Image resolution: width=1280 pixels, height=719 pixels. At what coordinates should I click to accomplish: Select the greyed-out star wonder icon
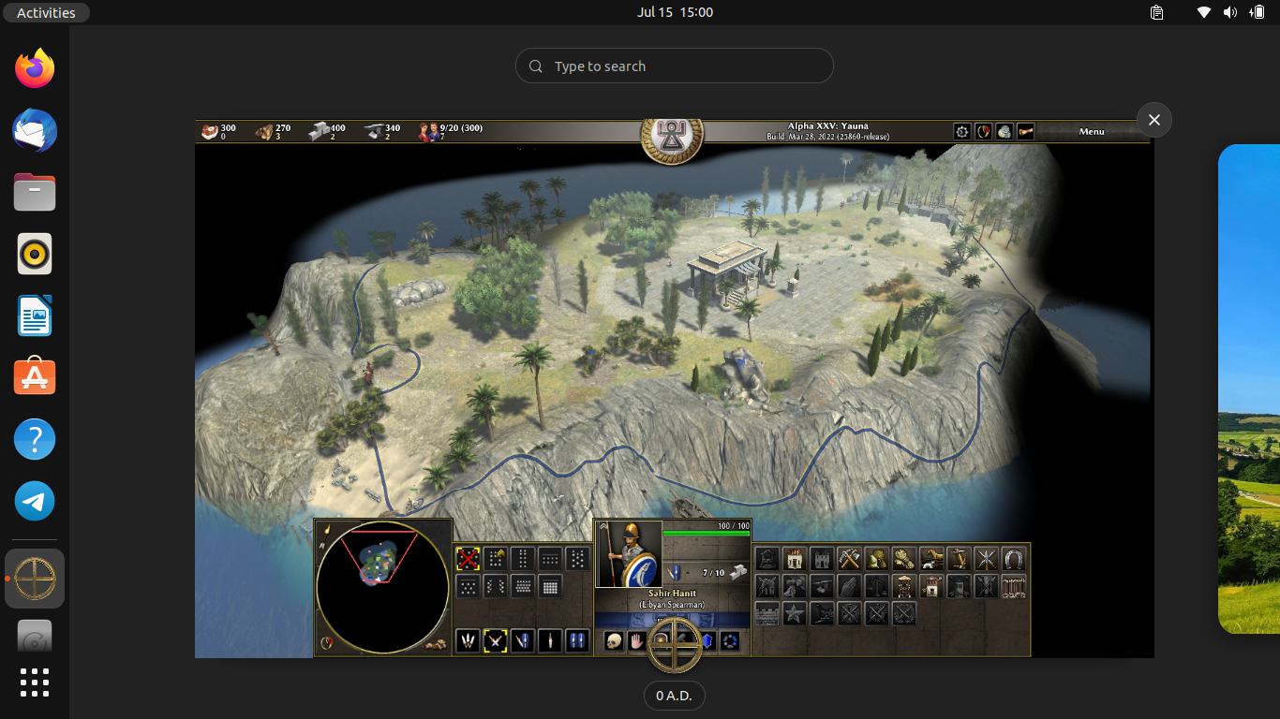point(795,613)
